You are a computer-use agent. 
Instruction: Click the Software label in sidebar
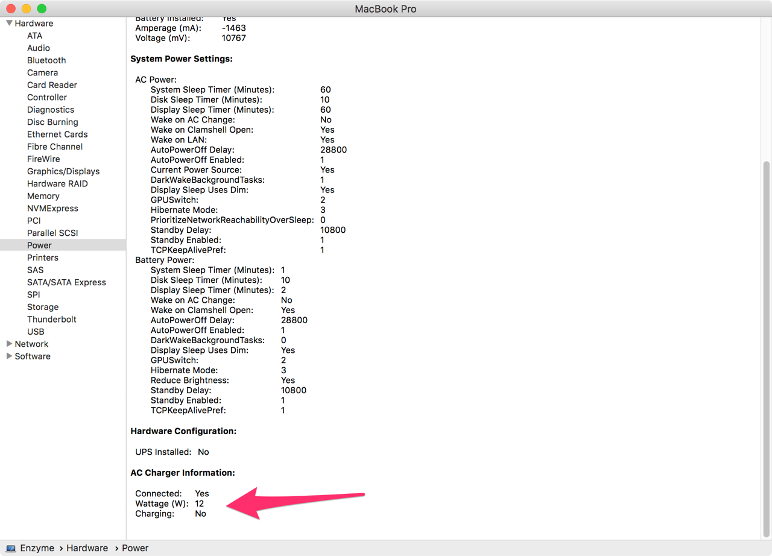33,356
